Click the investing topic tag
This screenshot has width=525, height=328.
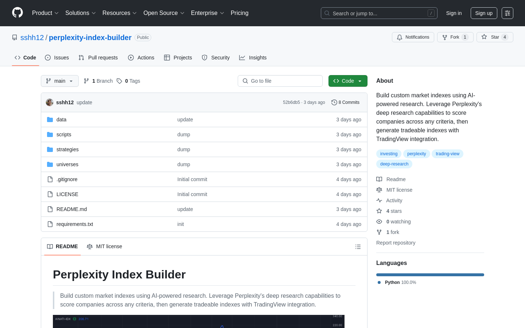coord(389,154)
